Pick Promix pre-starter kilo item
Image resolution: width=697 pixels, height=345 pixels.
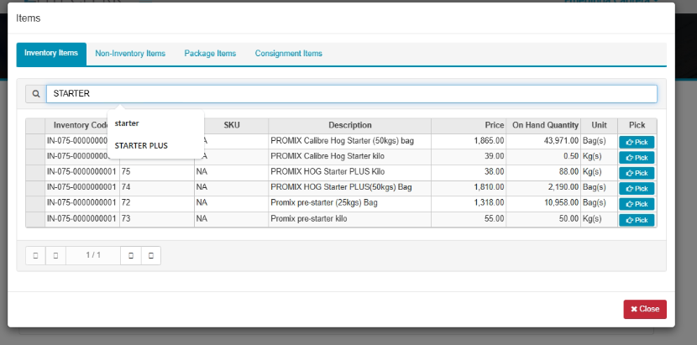pyautogui.click(x=637, y=220)
